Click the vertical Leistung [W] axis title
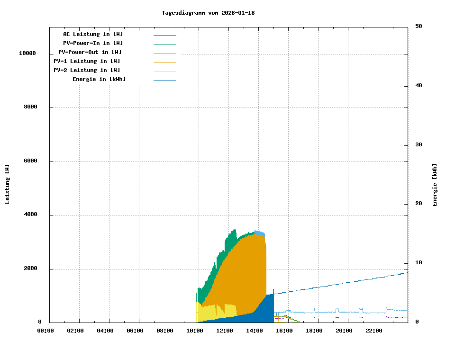This screenshot has width=455, height=341. point(8,184)
